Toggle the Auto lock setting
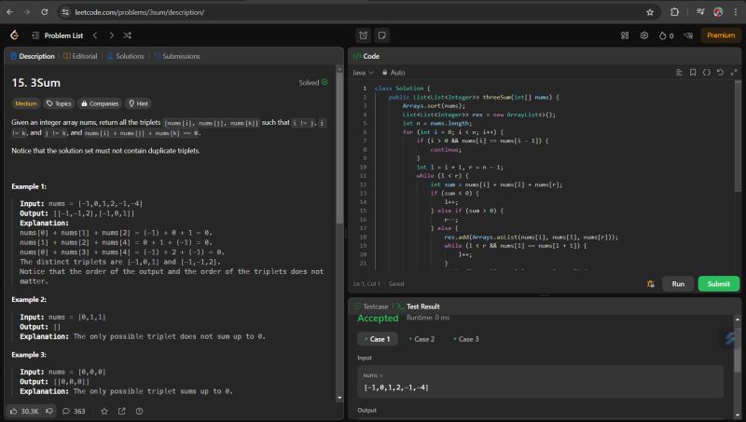Image resolution: width=746 pixels, height=422 pixels. point(394,73)
